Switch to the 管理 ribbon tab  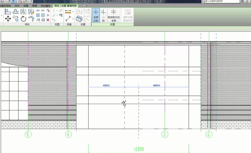pyautogui.click(x=35, y=6)
